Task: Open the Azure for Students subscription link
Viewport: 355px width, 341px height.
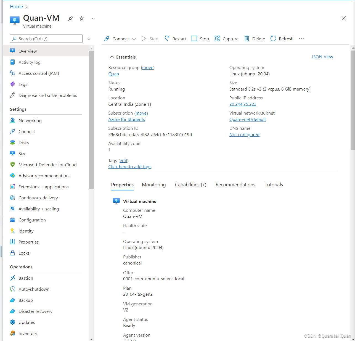Action: click(x=126, y=120)
